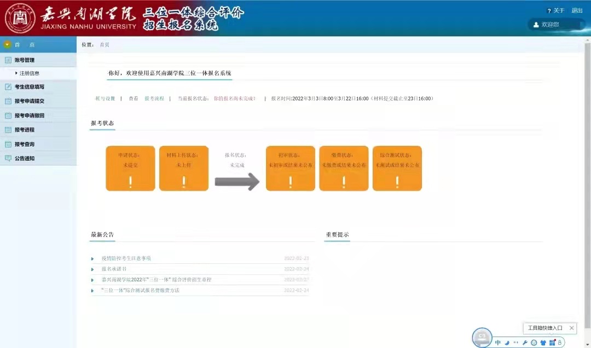Image resolution: width=591 pixels, height=348 pixels.
Task: Click the shirt skin icon in toolbar
Action: 543,343
